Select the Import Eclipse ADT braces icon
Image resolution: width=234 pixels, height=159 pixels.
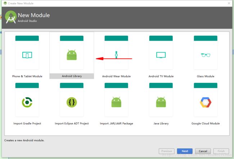(72, 102)
